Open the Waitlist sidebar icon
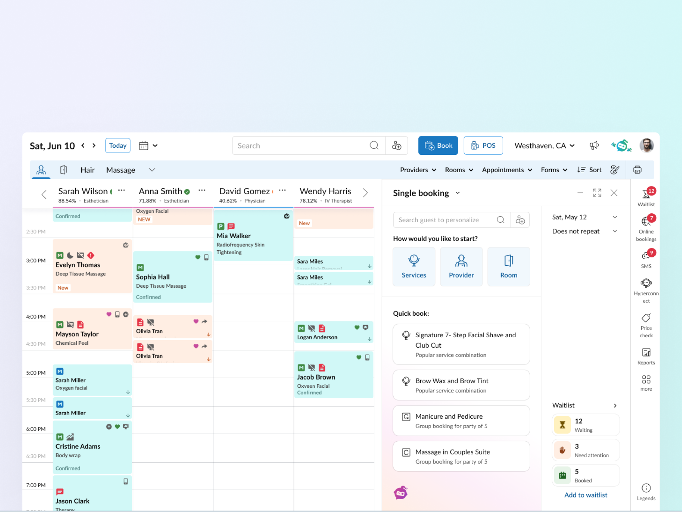This screenshot has width=682, height=512. pyautogui.click(x=646, y=197)
